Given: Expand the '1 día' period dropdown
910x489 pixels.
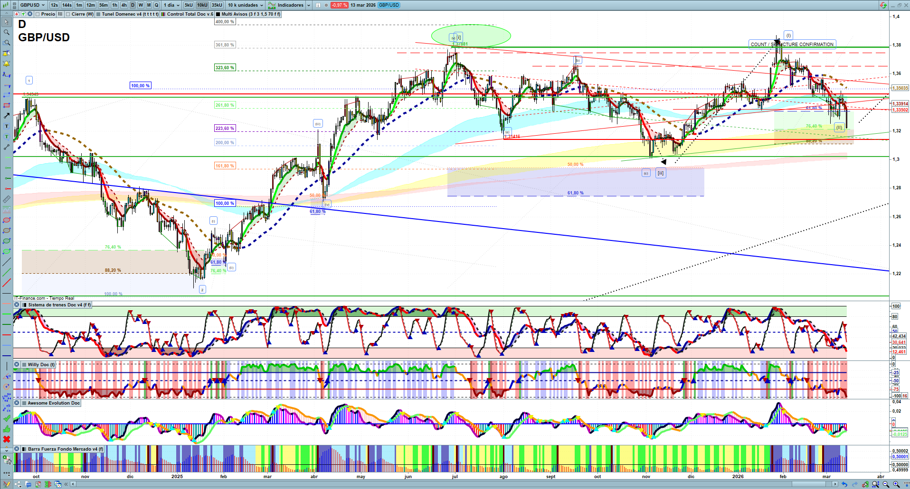Looking at the screenshot, I should (x=171, y=5).
